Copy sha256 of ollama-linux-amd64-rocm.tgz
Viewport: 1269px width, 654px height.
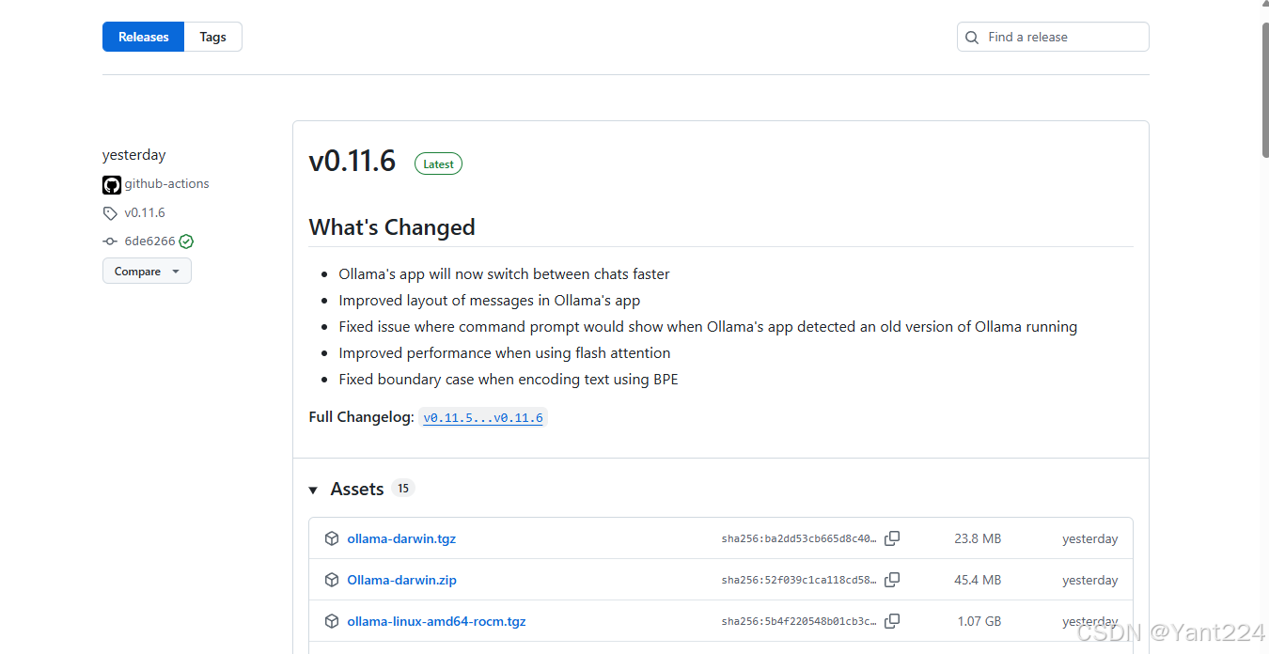point(892,621)
